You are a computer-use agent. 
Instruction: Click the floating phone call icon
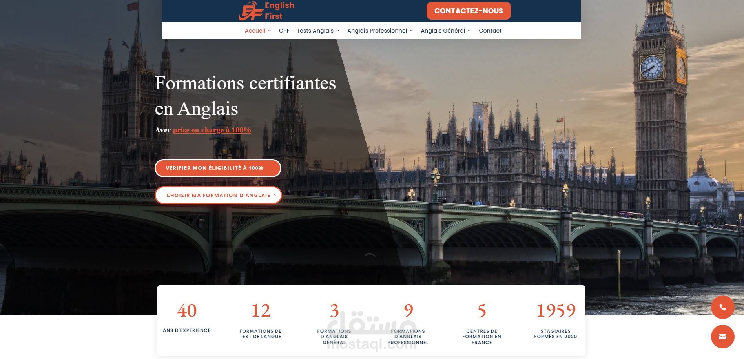click(x=722, y=307)
